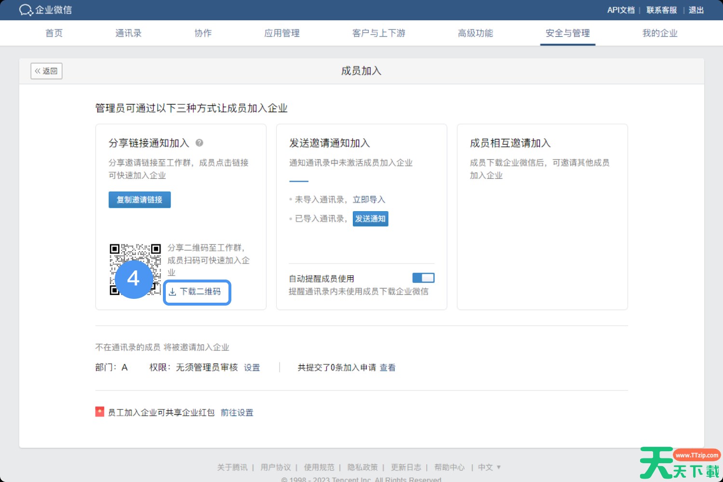
Task: Go to the 应用管理 tab
Action: click(x=282, y=33)
